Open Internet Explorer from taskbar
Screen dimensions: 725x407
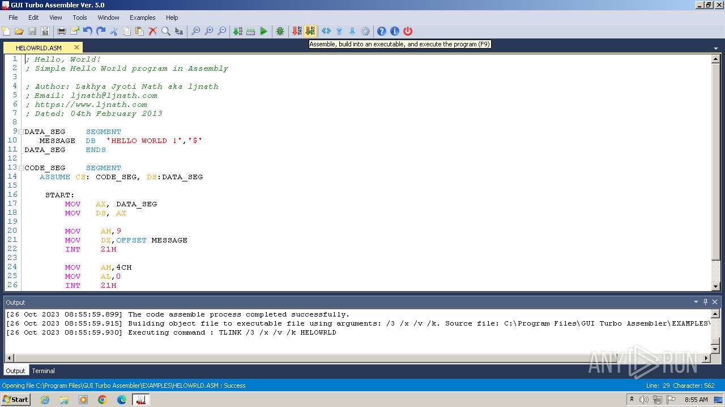point(45,400)
